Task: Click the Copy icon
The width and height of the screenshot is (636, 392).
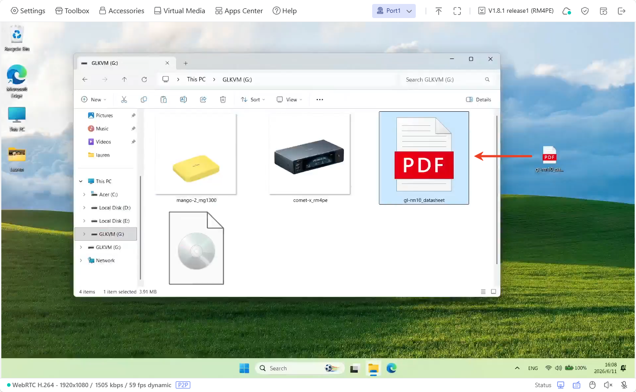Action: point(144,99)
